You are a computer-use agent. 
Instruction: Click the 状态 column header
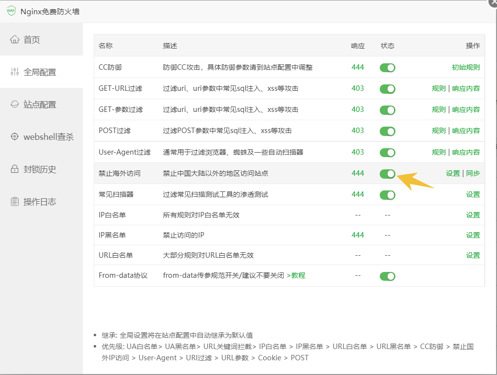pos(387,46)
